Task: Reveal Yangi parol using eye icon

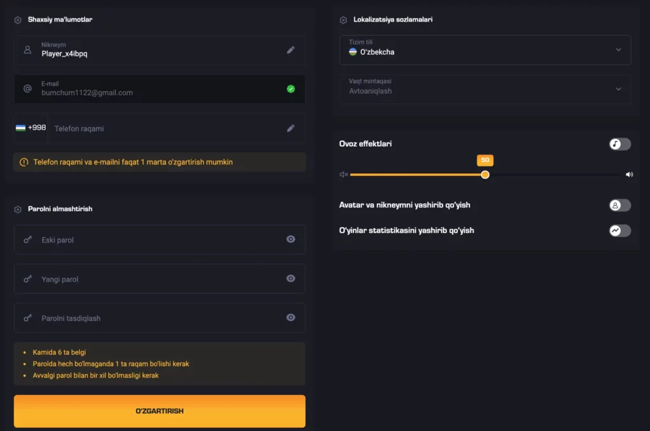Action: click(291, 279)
